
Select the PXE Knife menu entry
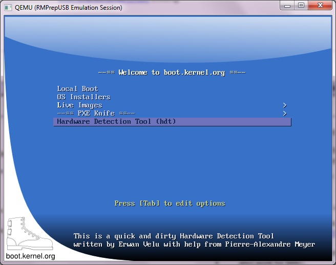coord(172,113)
